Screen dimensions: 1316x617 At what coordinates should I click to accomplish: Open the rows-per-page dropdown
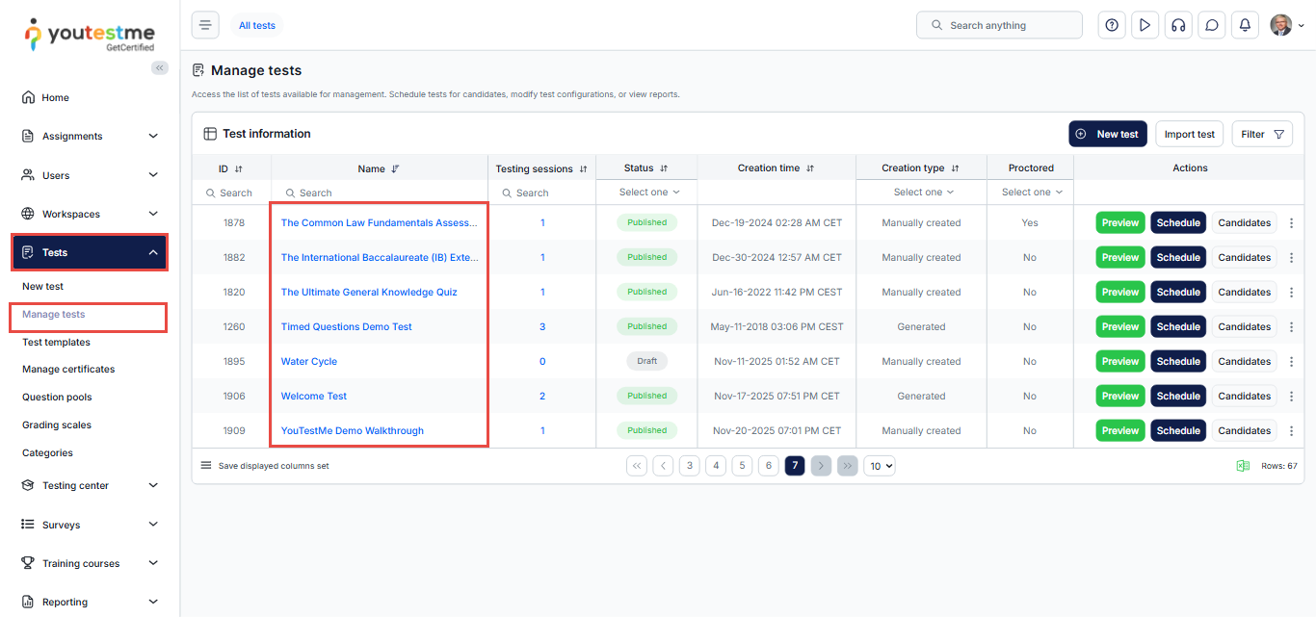(879, 466)
